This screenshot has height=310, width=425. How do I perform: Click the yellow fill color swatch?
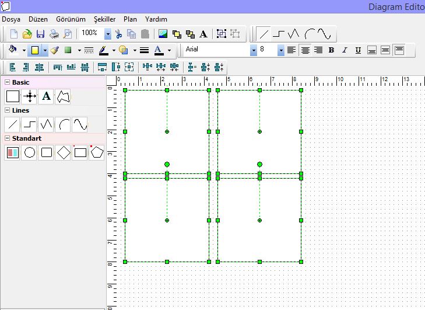click(35, 50)
